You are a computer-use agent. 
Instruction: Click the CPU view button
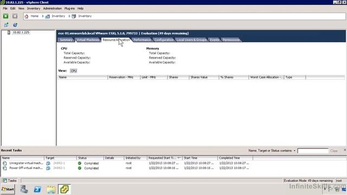74,71
